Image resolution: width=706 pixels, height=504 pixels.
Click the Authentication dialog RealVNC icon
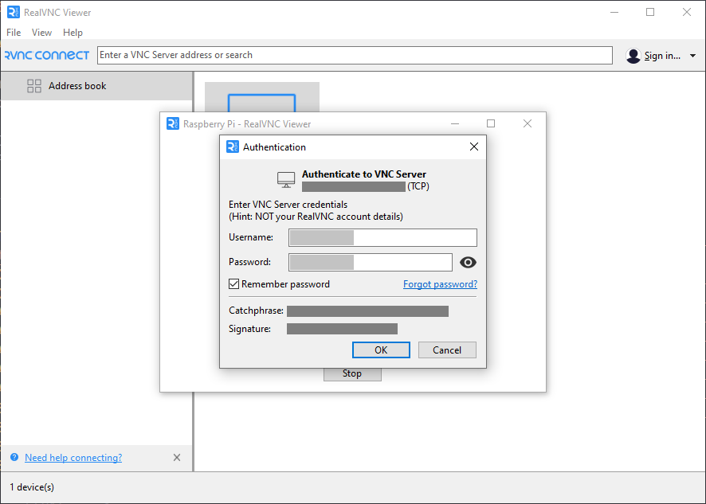coord(233,147)
